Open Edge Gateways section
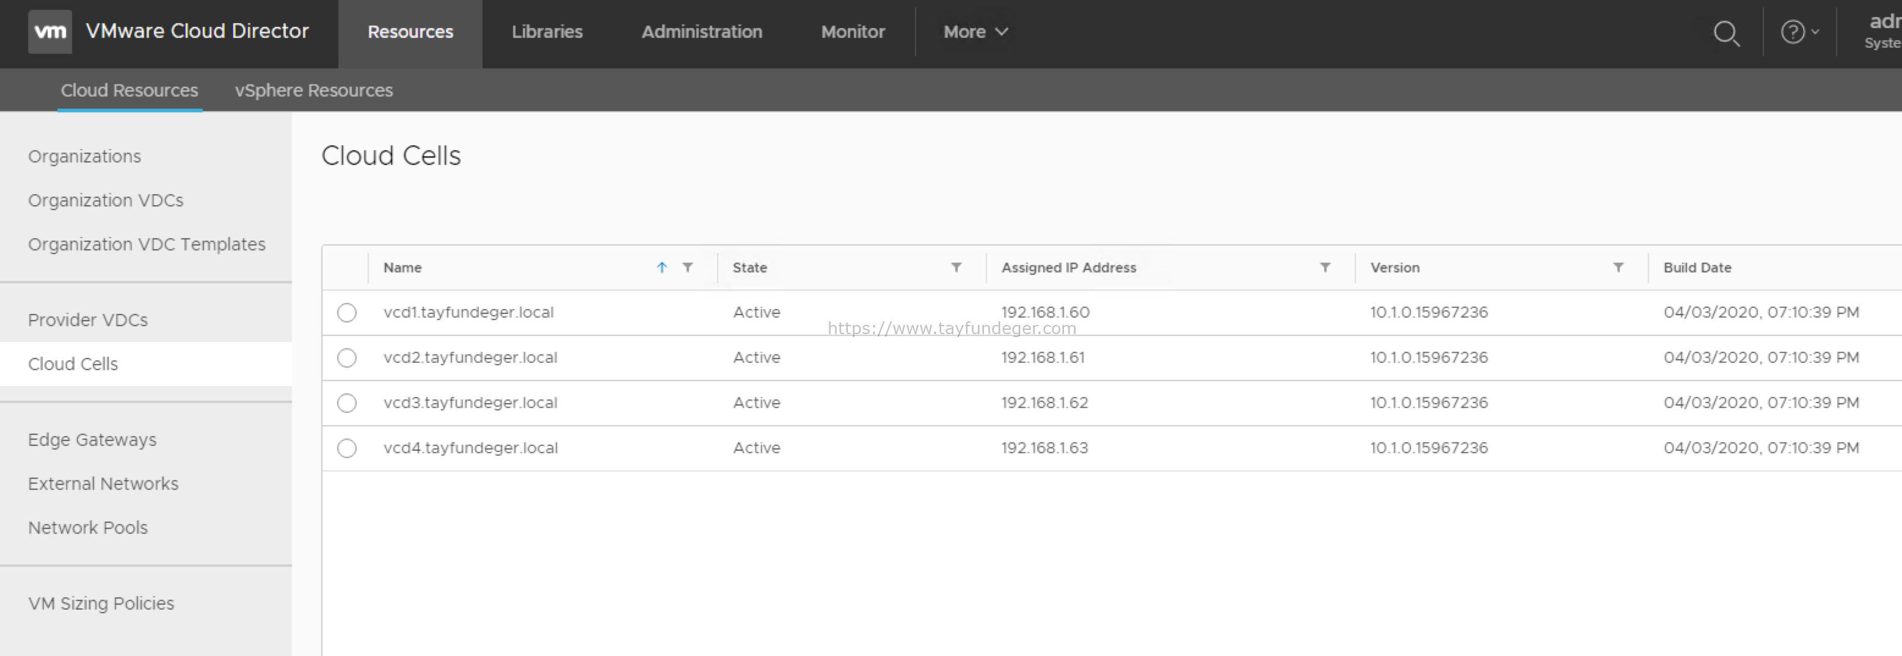The height and width of the screenshot is (656, 1902). tap(92, 440)
